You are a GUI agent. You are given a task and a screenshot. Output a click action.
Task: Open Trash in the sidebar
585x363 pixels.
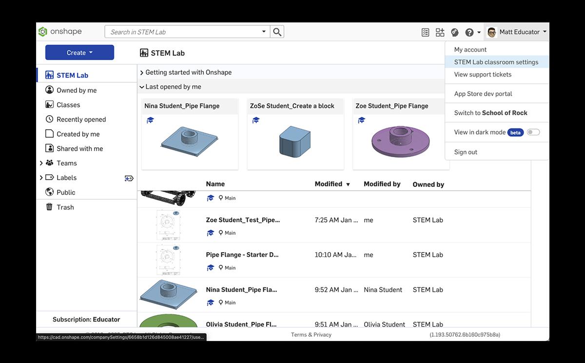pos(65,207)
